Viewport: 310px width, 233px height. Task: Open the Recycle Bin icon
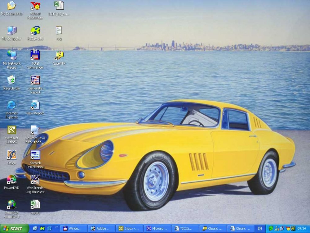coord(12,83)
